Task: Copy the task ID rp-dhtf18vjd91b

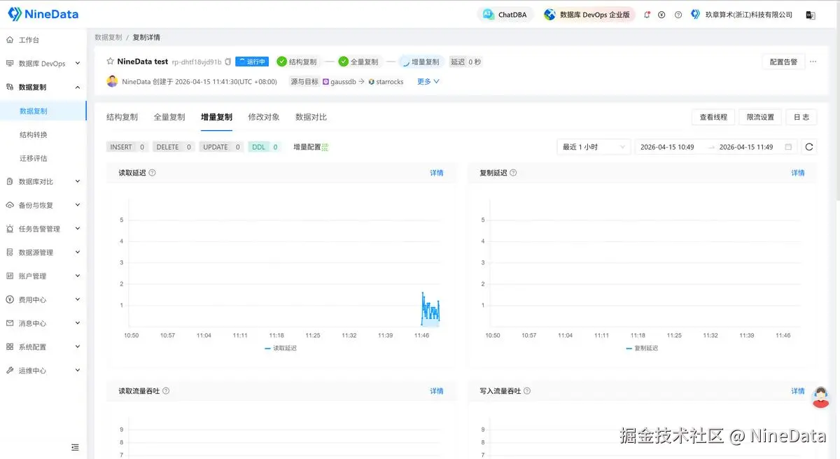Action: coord(228,62)
